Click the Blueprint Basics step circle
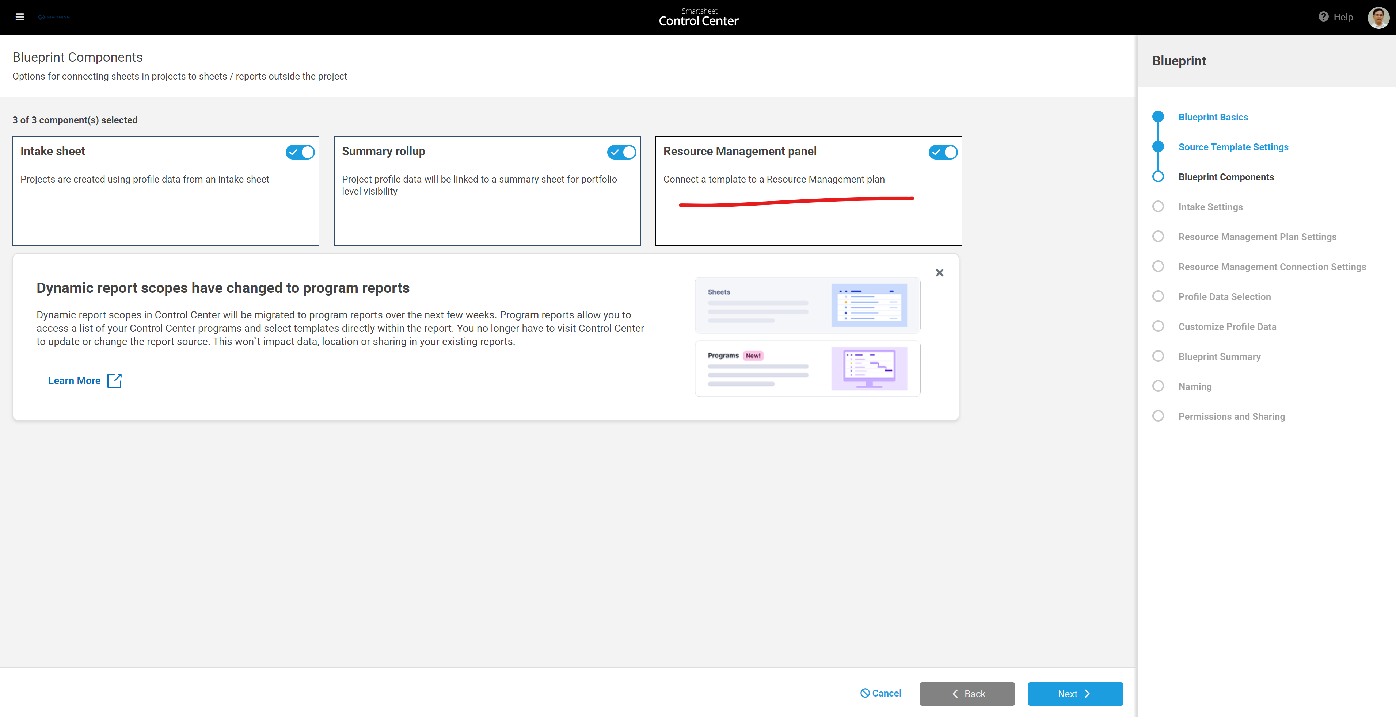 1158,116
